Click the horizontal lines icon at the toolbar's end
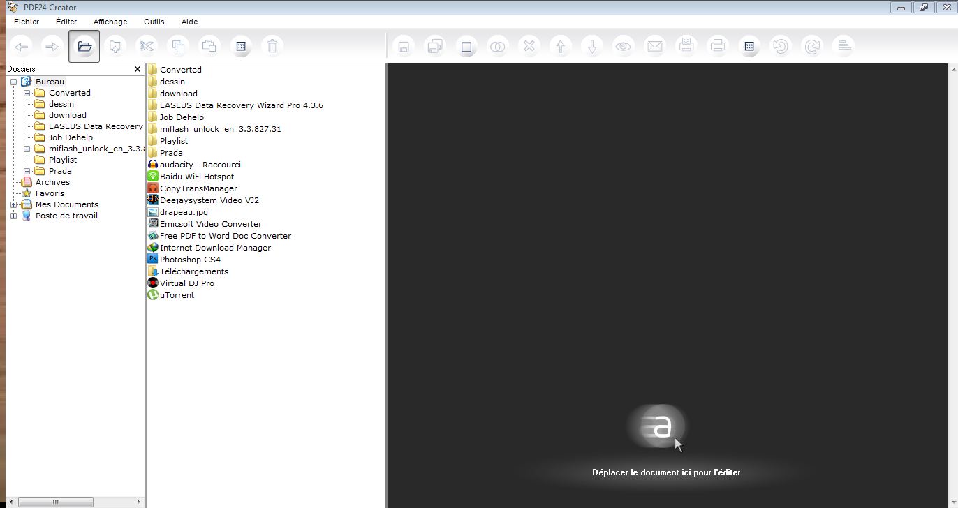 pyautogui.click(x=843, y=47)
